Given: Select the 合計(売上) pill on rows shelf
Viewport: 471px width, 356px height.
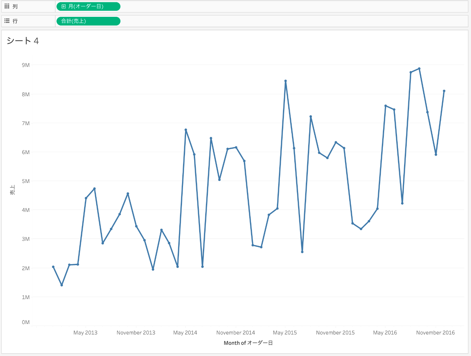Looking at the screenshot, I should point(88,21).
